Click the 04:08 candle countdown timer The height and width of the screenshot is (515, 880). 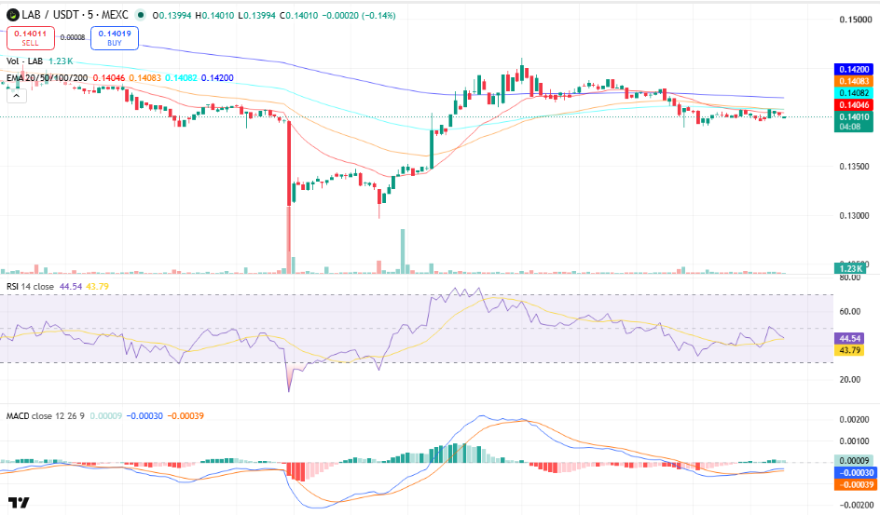tap(849, 128)
